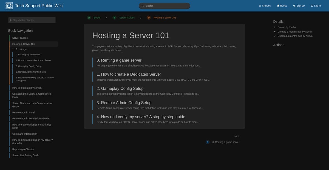Focus the Search this chapter field
Viewport: 329px width, 170px height.
(x=32, y=20)
